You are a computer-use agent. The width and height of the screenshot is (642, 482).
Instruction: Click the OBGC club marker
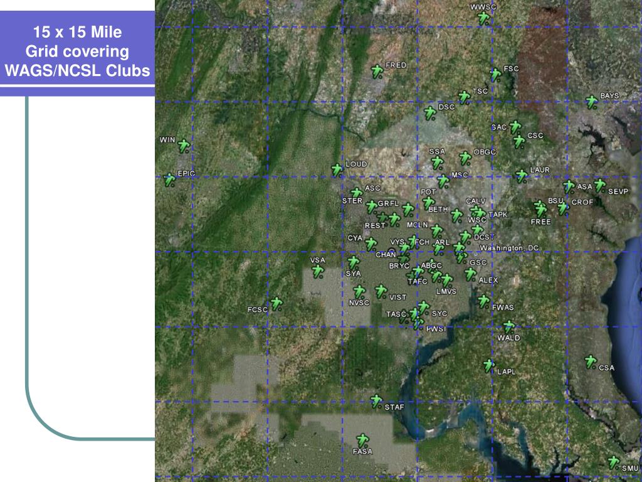[465, 158]
